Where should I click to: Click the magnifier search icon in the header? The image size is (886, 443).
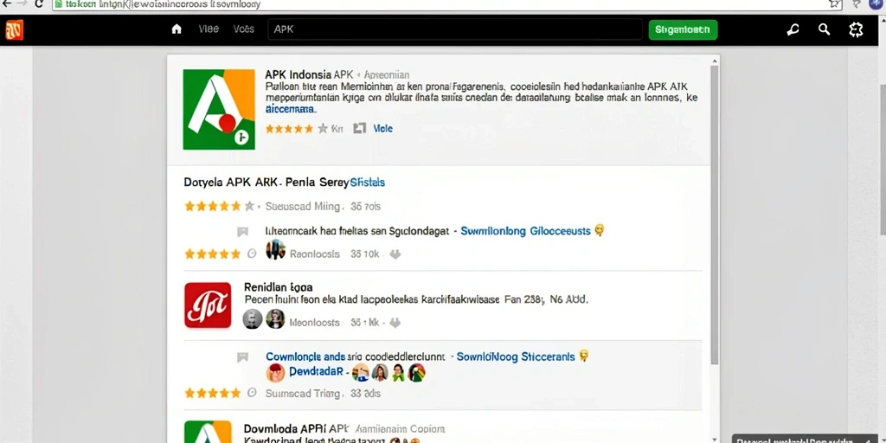pyautogui.click(x=824, y=29)
